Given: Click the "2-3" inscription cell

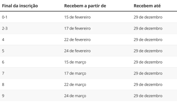Looking at the screenshot, I should pos(5,28).
